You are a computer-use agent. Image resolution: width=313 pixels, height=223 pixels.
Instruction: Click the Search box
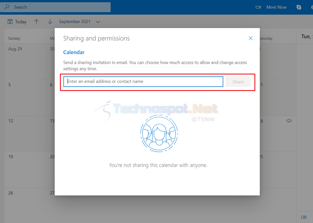[x=55, y=7]
